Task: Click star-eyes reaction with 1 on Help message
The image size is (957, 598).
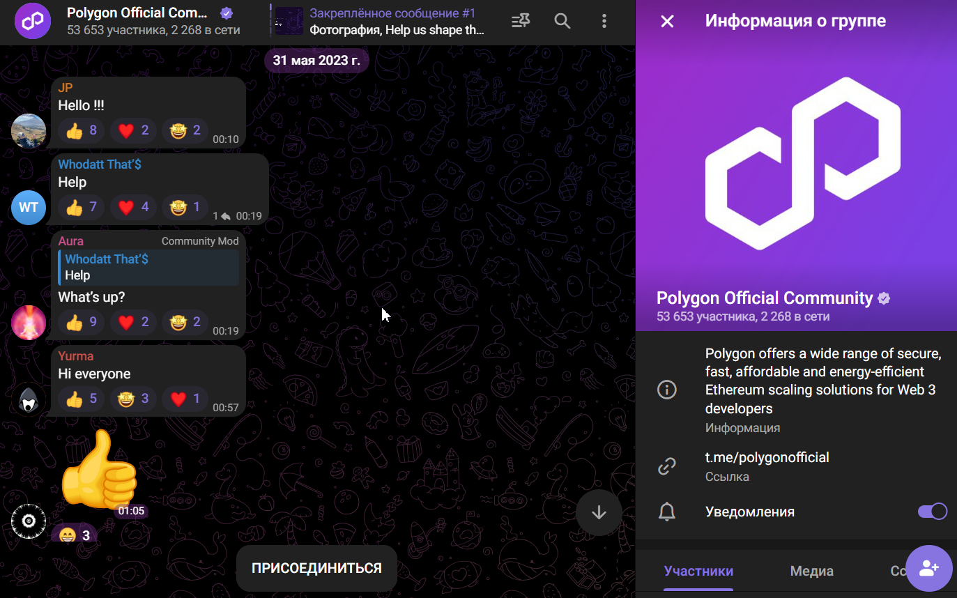Action: pos(185,207)
